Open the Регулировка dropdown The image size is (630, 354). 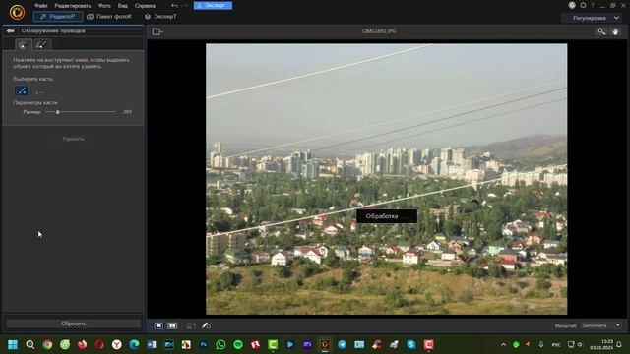pos(593,18)
